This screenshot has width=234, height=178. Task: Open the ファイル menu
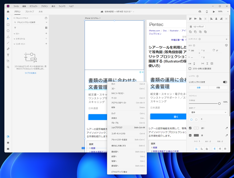[16, 6]
